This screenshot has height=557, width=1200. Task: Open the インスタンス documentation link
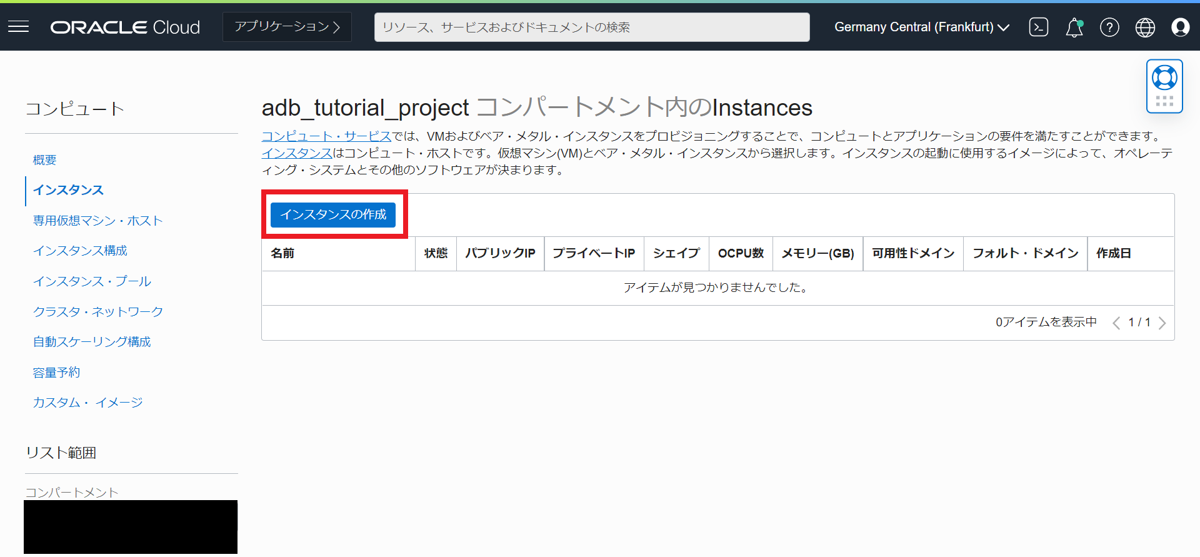pyautogui.click(x=297, y=153)
